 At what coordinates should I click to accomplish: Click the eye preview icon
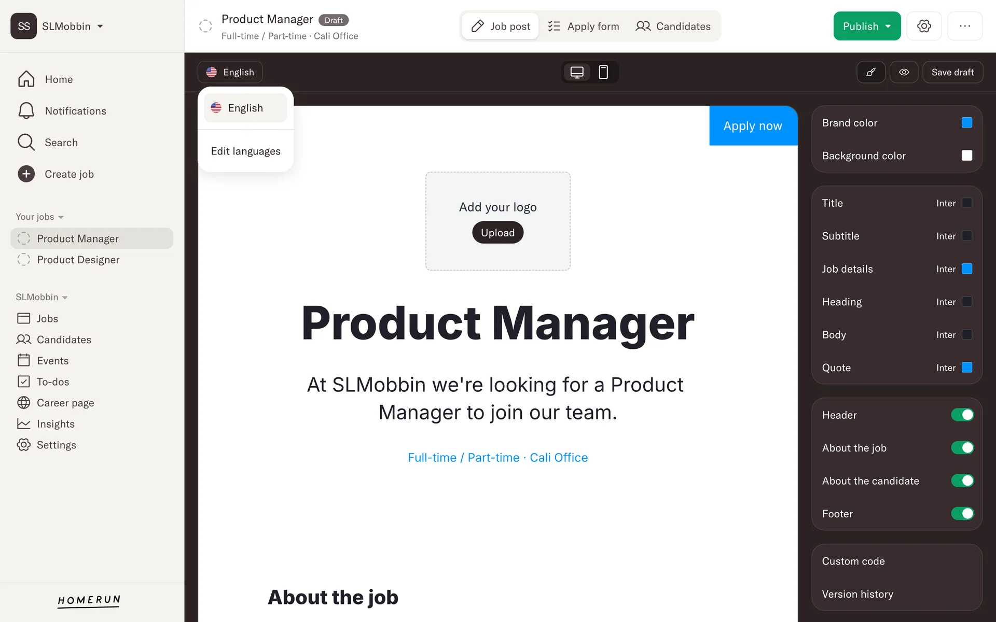[904, 72]
